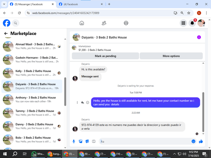React to sent message with smiley
This screenshot has width=211, height=158.
[x=87, y=102]
